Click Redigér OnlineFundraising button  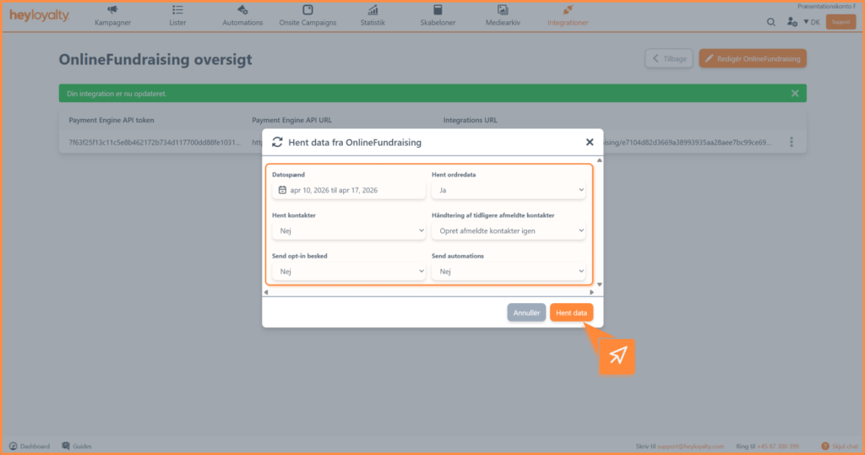(753, 58)
